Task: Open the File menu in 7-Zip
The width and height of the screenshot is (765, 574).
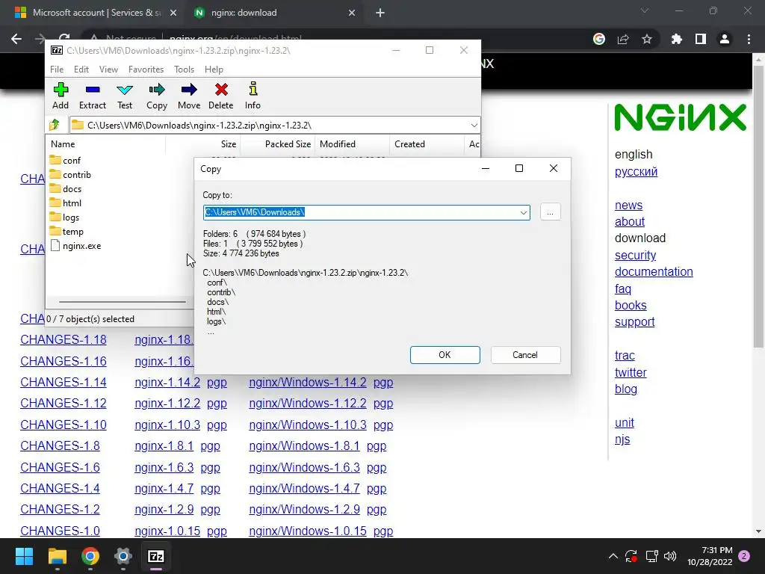Action: pos(57,70)
